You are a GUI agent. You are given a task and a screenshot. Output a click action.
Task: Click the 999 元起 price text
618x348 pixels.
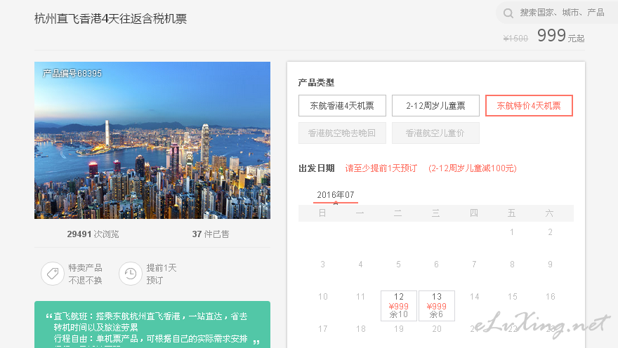[x=560, y=35]
